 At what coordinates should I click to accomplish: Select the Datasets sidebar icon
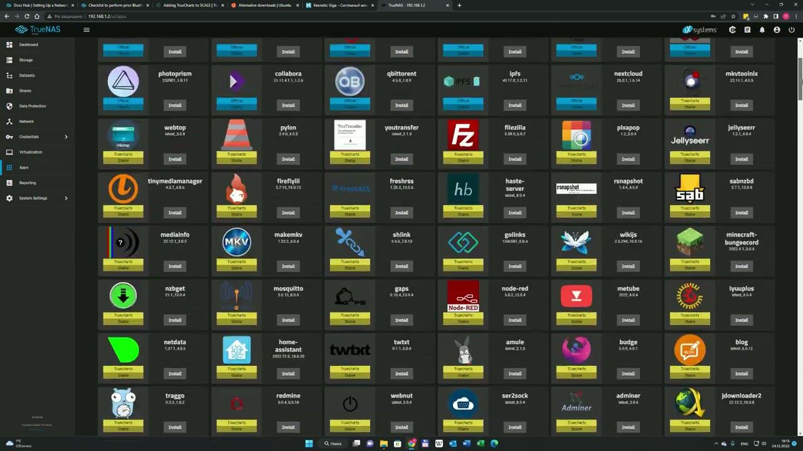pyautogui.click(x=9, y=75)
